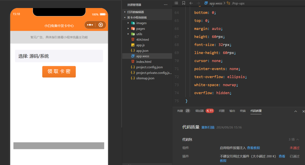Click the mini program menu dots icon

(90, 25)
